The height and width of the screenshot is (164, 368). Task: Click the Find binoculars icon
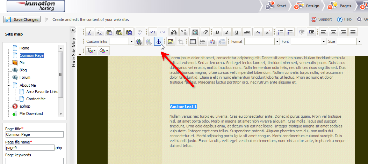174,32
